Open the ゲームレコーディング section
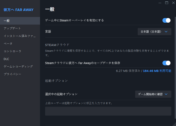Screen dimensions: 176x126 pos(20,66)
